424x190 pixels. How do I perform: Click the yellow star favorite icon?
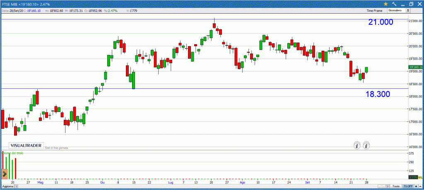tap(385, 4)
